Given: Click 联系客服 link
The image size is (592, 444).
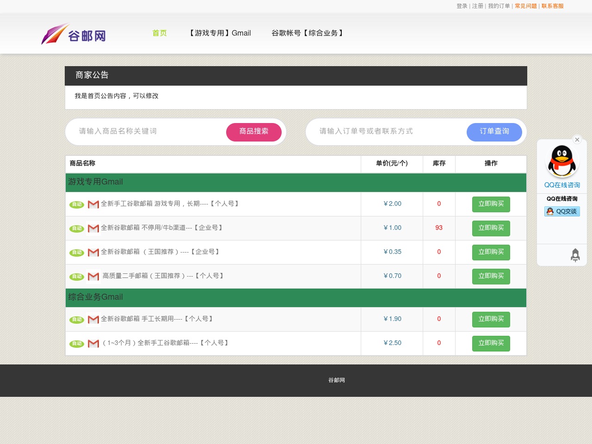Looking at the screenshot, I should [553, 6].
